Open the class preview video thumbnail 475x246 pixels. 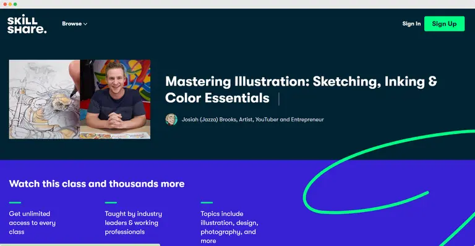(x=80, y=99)
